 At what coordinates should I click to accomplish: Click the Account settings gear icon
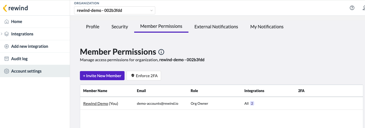[7, 71]
